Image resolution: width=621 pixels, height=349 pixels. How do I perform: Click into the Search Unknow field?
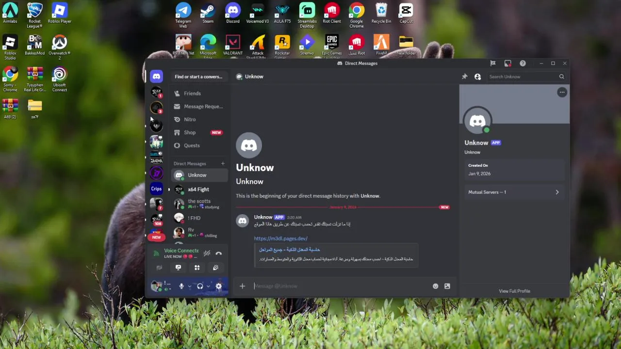coord(527,77)
